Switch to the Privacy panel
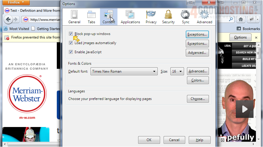The image size is (263, 147). [151, 17]
